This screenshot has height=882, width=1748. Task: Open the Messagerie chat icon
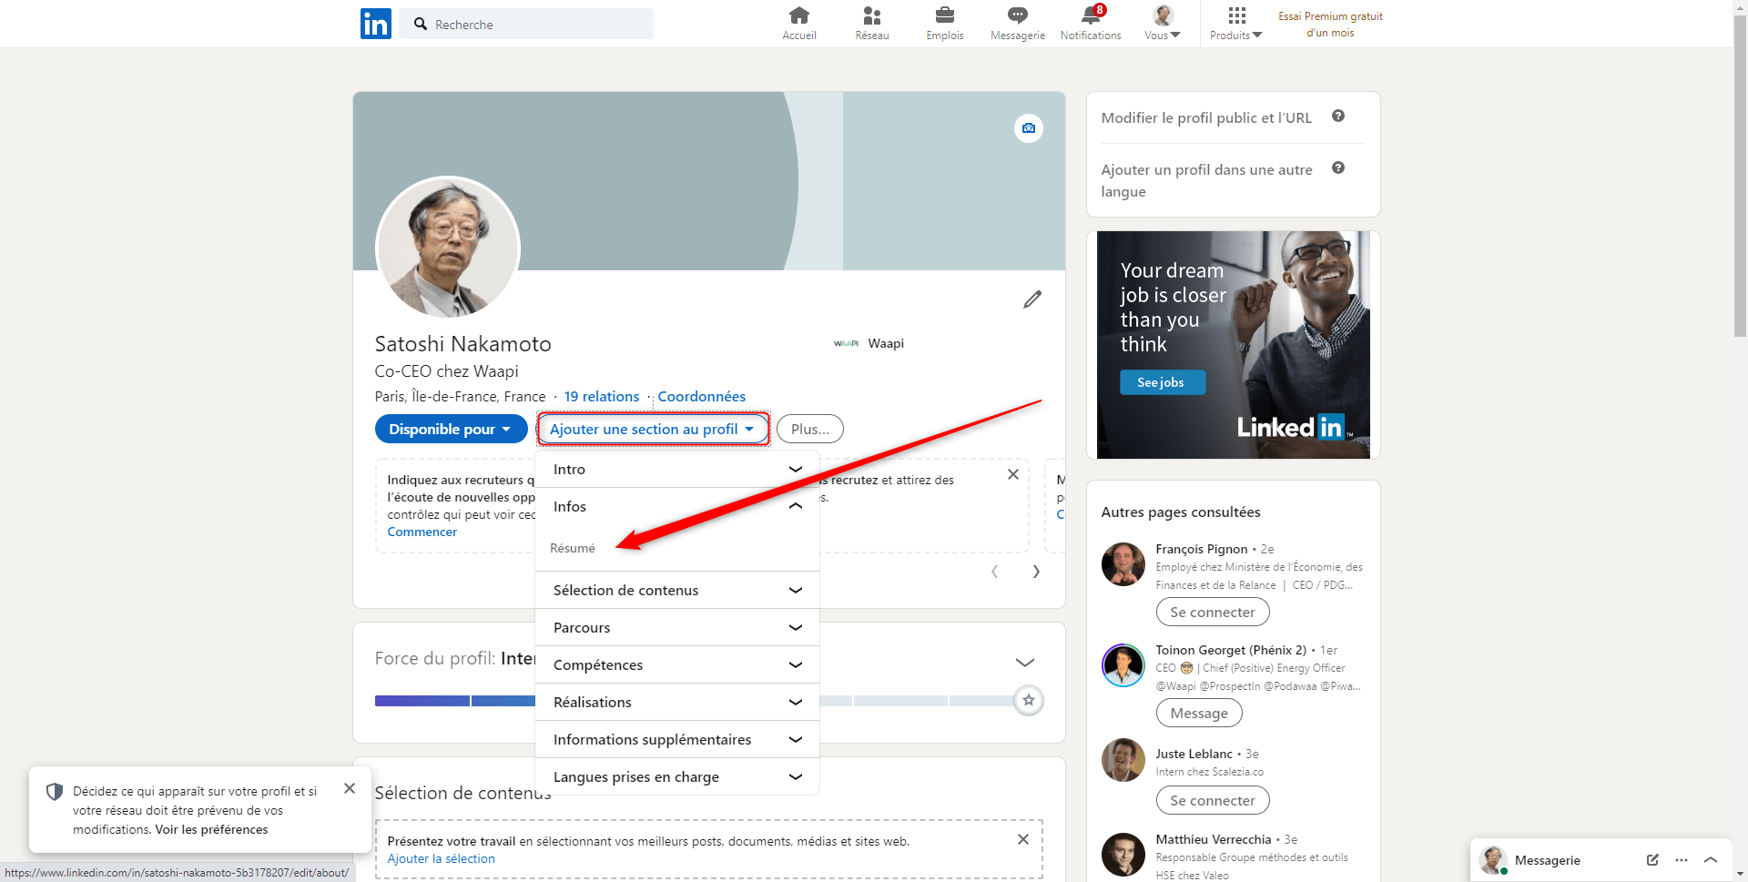(1017, 16)
